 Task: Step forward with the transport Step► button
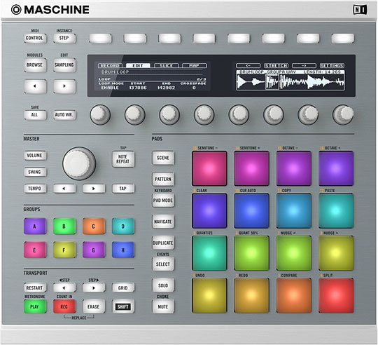[x=94, y=287]
